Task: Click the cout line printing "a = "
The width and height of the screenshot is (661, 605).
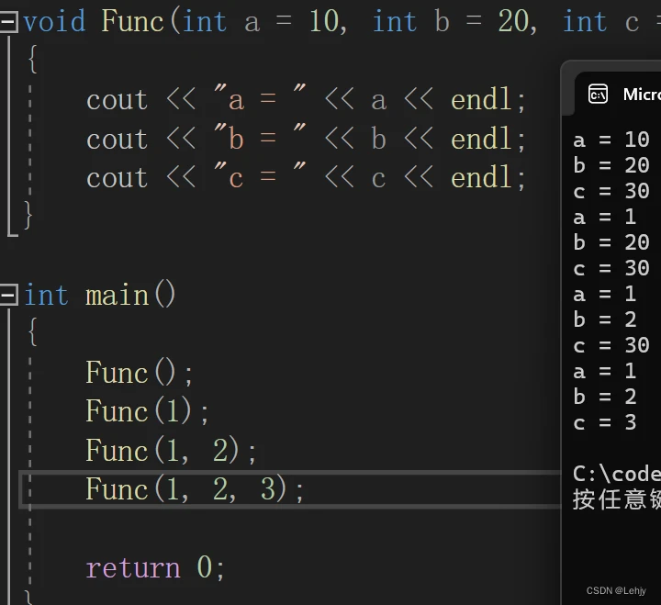Action: click(x=306, y=99)
